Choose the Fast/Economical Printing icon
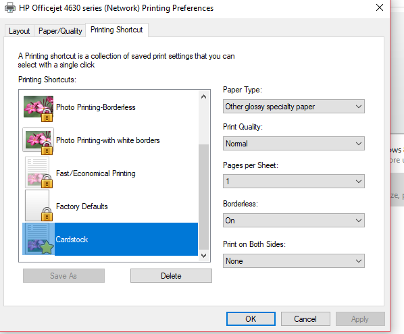The width and height of the screenshot is (404, 334). pyautogui.click(x=39, y=173)
